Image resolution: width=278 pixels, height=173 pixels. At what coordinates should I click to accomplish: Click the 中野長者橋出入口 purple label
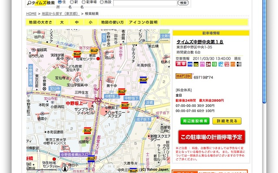pyautogui.click(x=74, y=155)
